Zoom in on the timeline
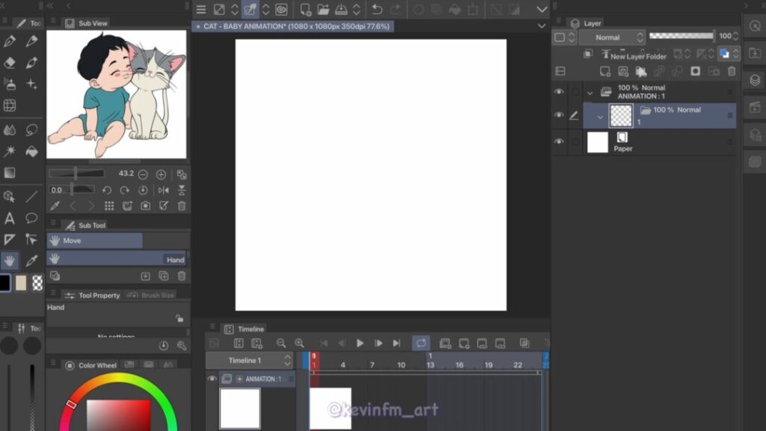 click(x=299, y=343)
